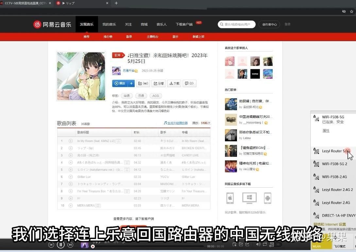Click the now-playing album thumbnail in player
Image resolution: width=356 pixels, height=252 pixels.
click(x=84, y=245)
